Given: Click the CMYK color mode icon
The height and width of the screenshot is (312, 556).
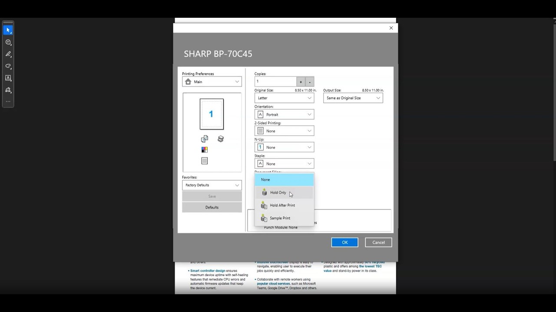Looking at the screenshot, I should 205,150.
